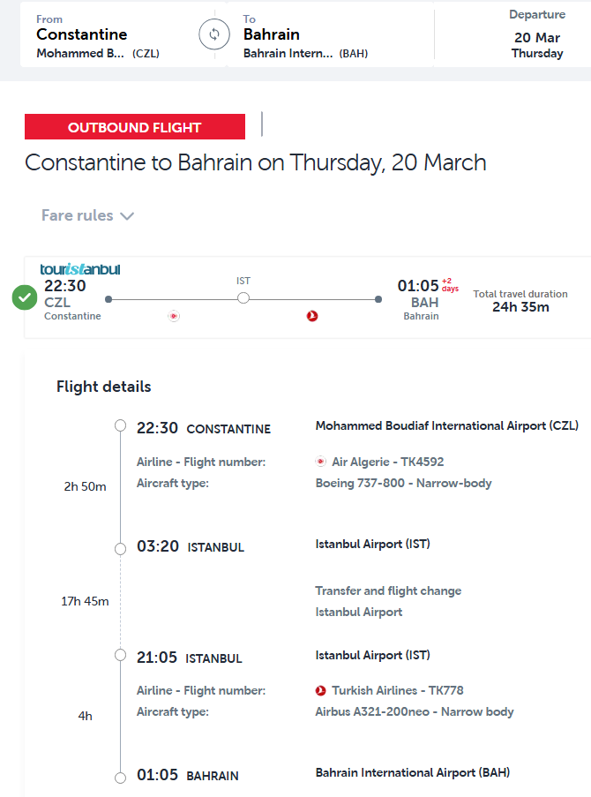
Task: Click the +2 days arrival indicator
Action: 450,284
